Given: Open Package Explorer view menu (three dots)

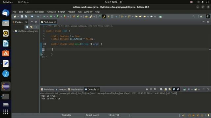Looking at the screenshot, I should (x=37, y=27).
